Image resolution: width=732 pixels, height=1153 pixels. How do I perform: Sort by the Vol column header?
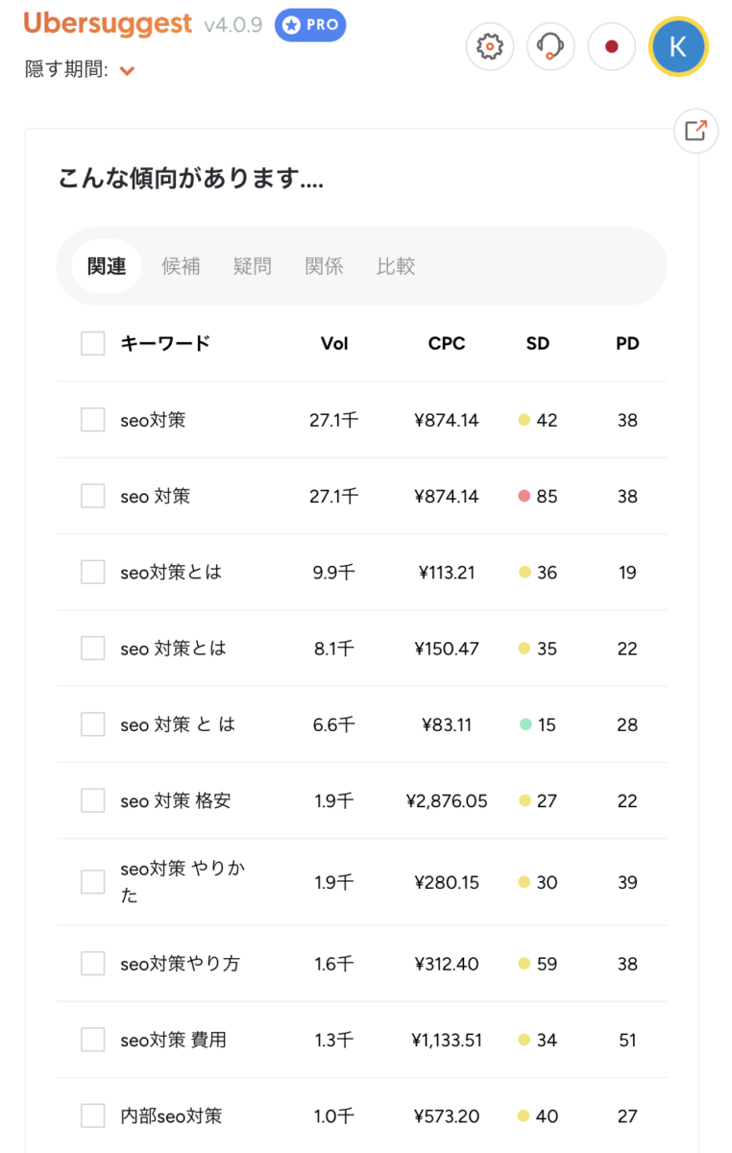(334, 344)
